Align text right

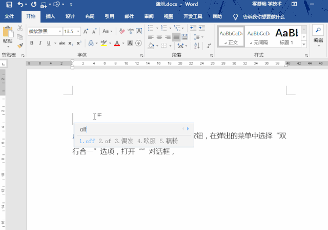(168, 37)
